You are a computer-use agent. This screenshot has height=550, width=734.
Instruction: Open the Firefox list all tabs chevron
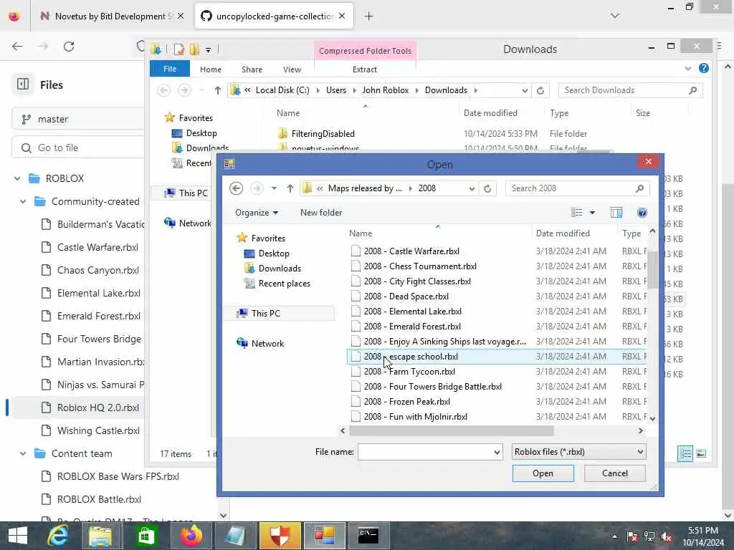point(615,16)
